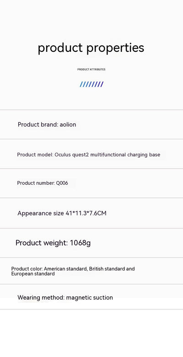Click the 41*11.3*7.6CM dimension value
Image resolution: width=183 pixels, height=357 pixels.
[x=86, y=214]
